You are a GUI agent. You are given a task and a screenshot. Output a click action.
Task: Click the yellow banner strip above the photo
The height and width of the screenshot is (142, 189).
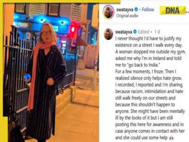click(60, 1)
